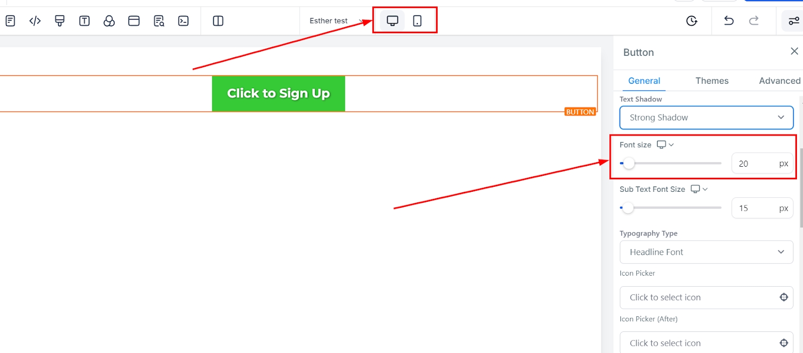
Task: Open the settings sliders icon
Action: point(794,21)
